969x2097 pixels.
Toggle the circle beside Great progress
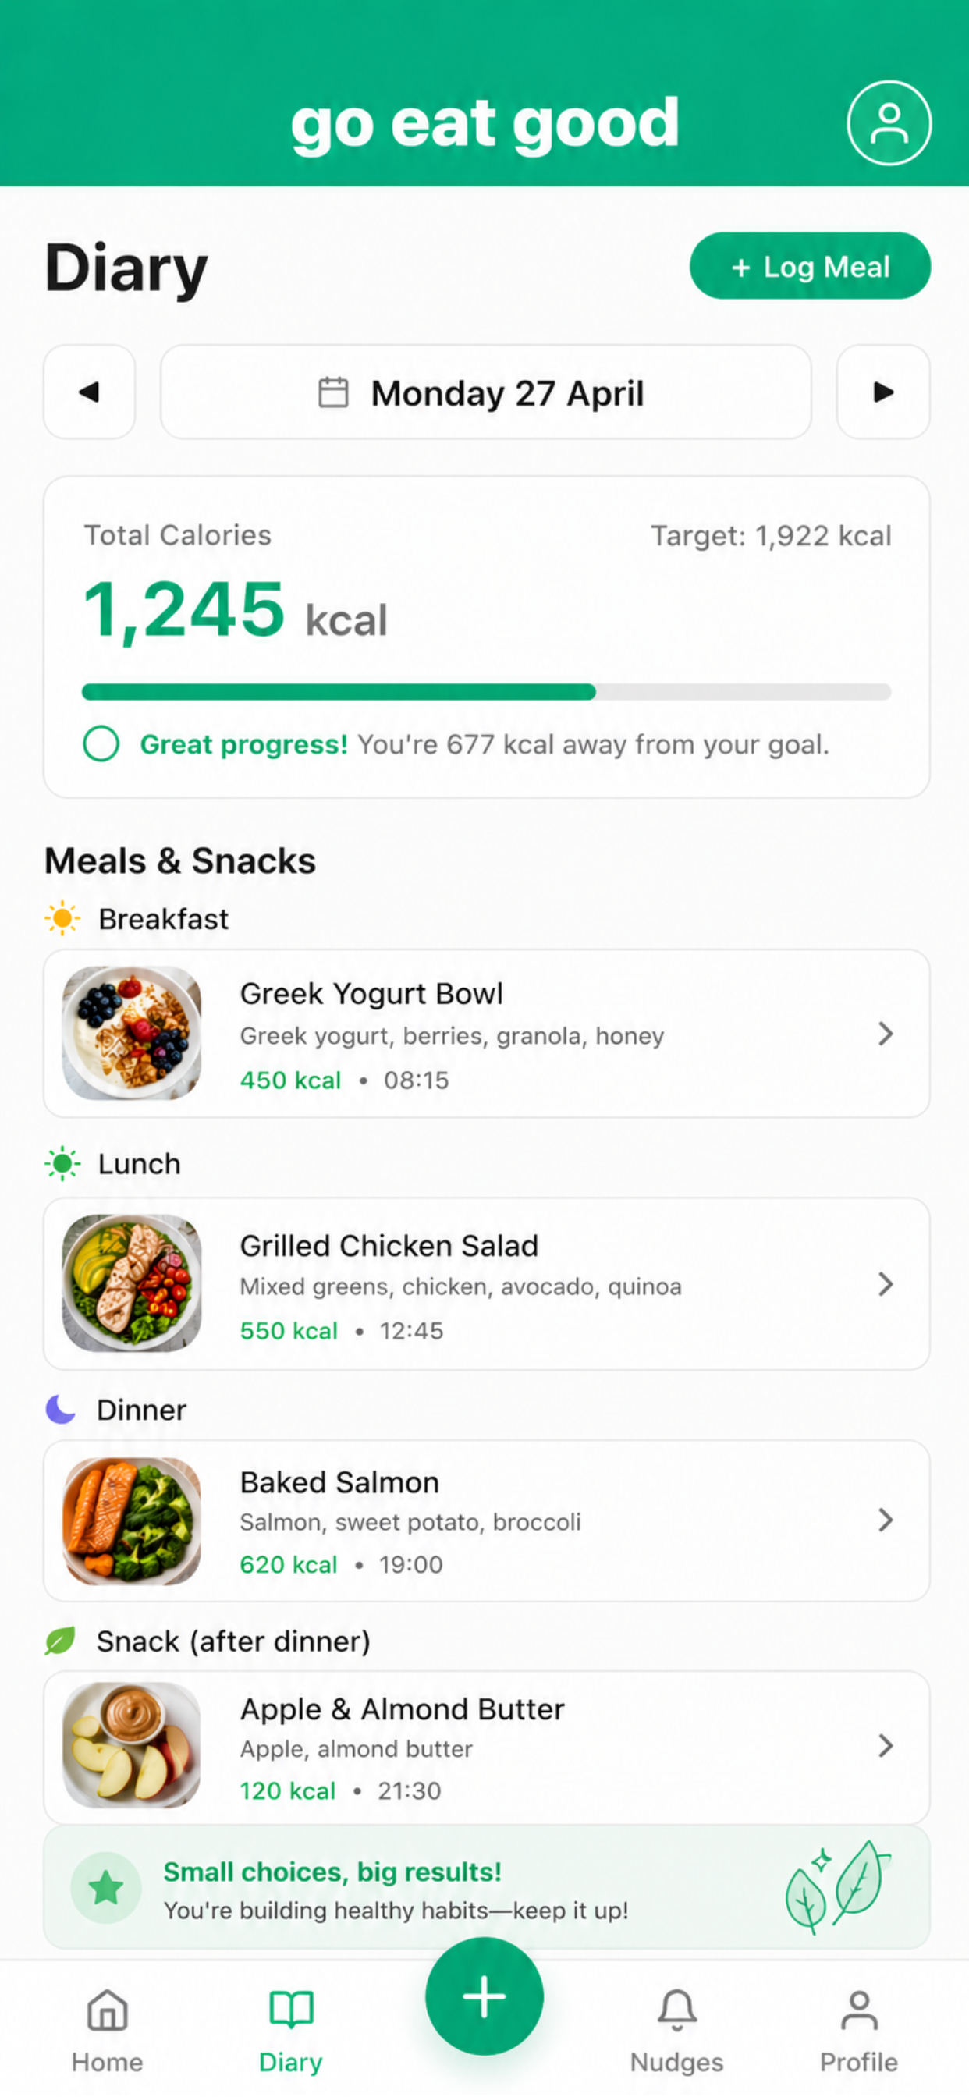101,743
